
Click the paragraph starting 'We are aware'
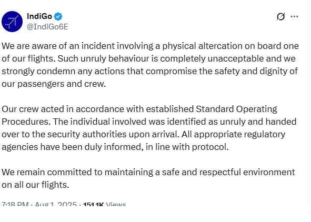(150, 65)
